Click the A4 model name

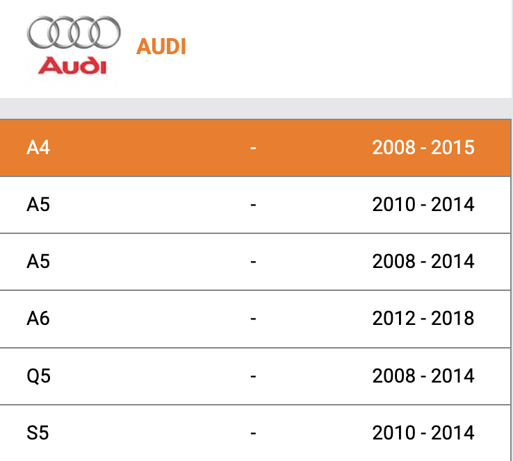pyautogui.click(x=38, y=148)
